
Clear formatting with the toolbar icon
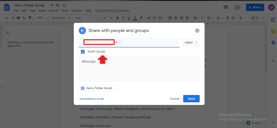coord(241,18)
